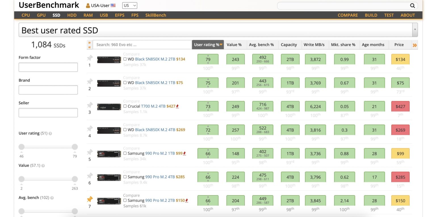
Task: Click the User rating help question icon
Action: [x=50, y=133]
